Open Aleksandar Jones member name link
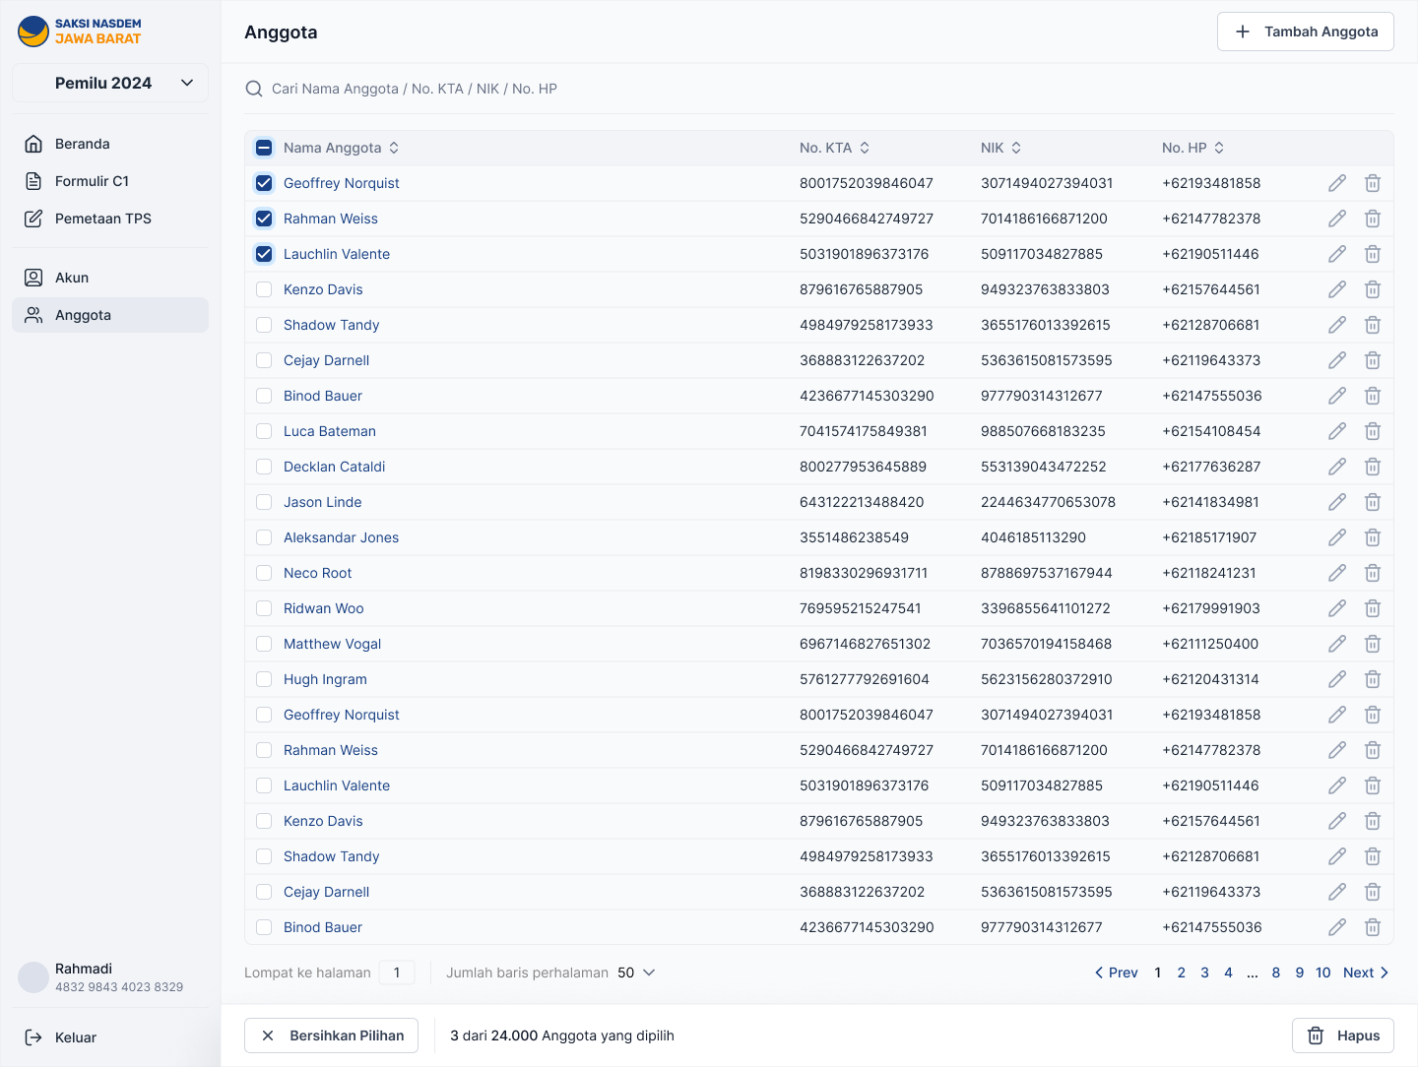Viewport: 1418px width, 1067px height. [x=341, y=537]
